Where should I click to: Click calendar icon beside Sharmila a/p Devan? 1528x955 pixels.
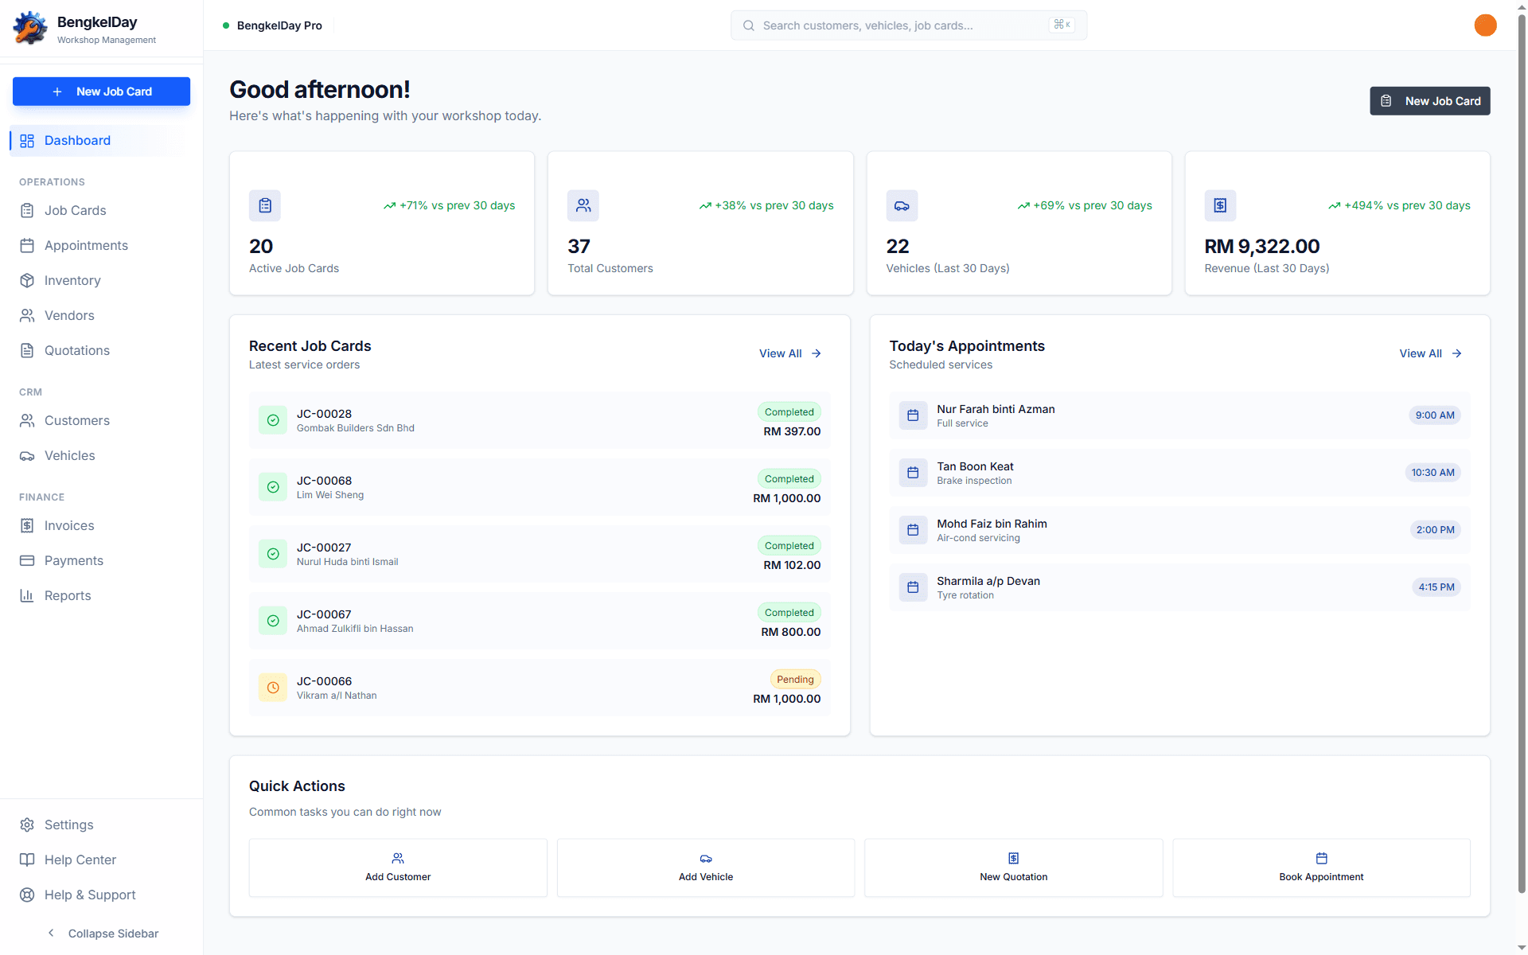[913, 587]
